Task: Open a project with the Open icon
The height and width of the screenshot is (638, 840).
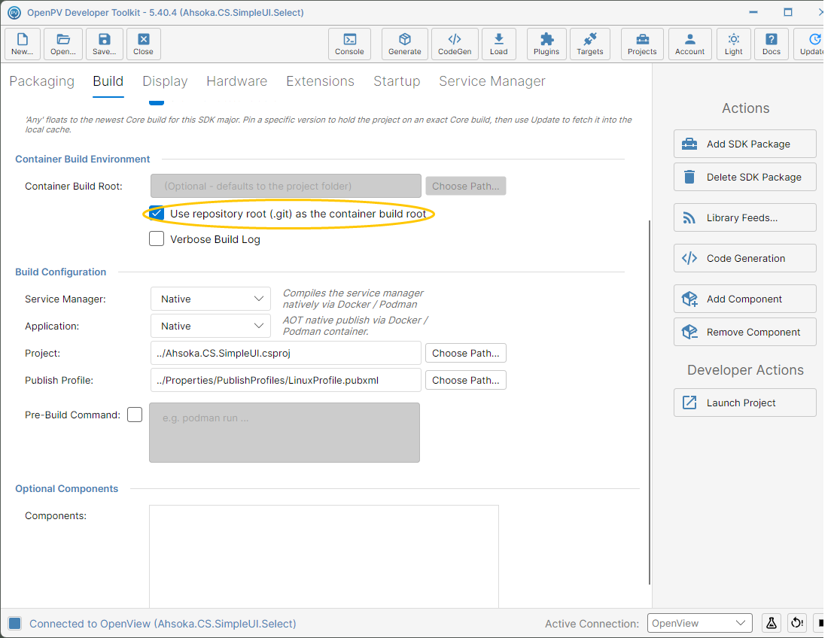Action: point(63,44)
